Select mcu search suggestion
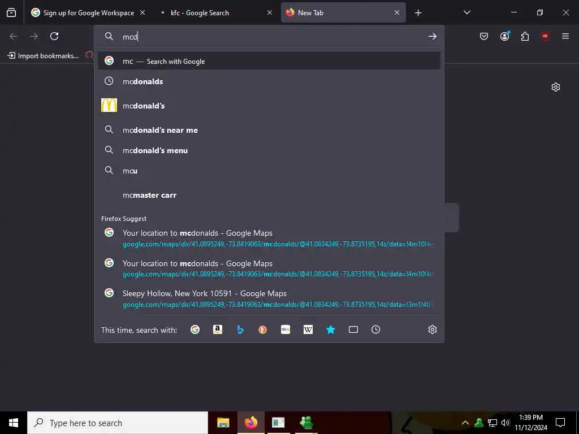Image resolution: width=579 pixels, height=434 pixels. [269, 171]
